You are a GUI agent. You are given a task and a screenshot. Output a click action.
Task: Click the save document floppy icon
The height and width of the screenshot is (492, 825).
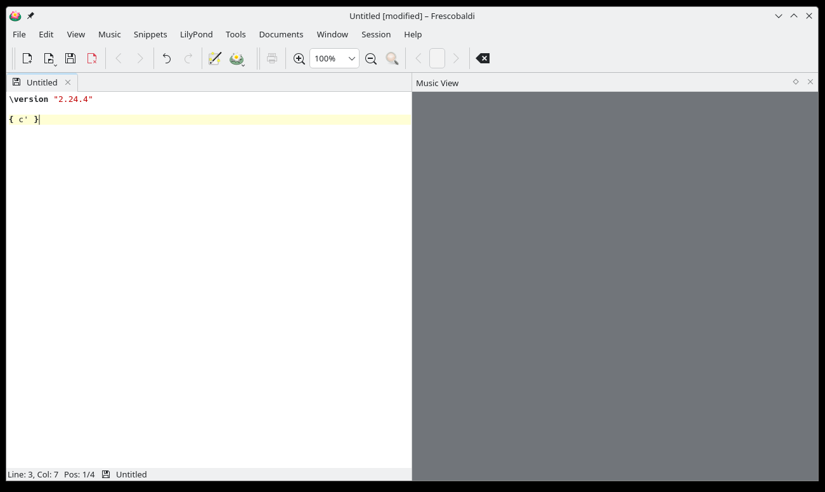pos(70,58)
